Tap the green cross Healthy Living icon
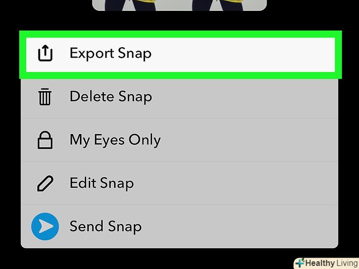 coord(300,263)
